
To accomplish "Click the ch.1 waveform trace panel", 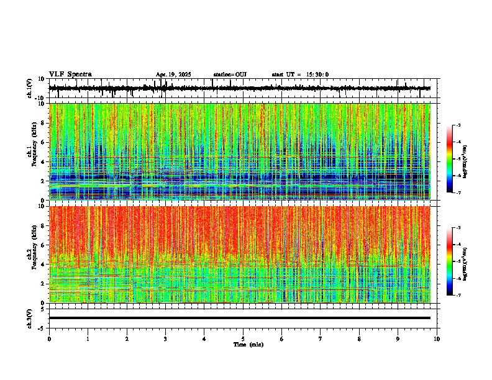I will pyautogui.click(x=244, y=88).
